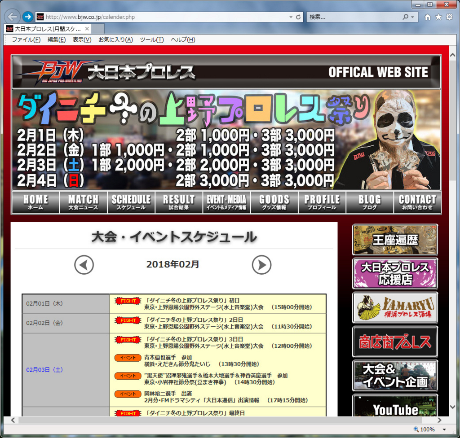Viewport: 460px width, 438px height.
Task: Click site favicon in address bar
Action: [x=40, y=17]
